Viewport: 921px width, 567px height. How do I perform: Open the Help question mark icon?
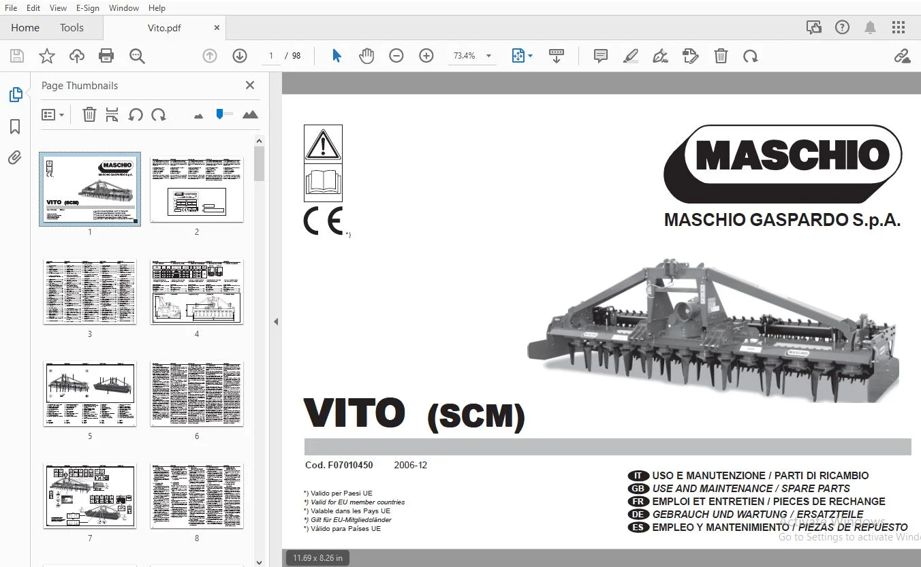click(843, 27)
